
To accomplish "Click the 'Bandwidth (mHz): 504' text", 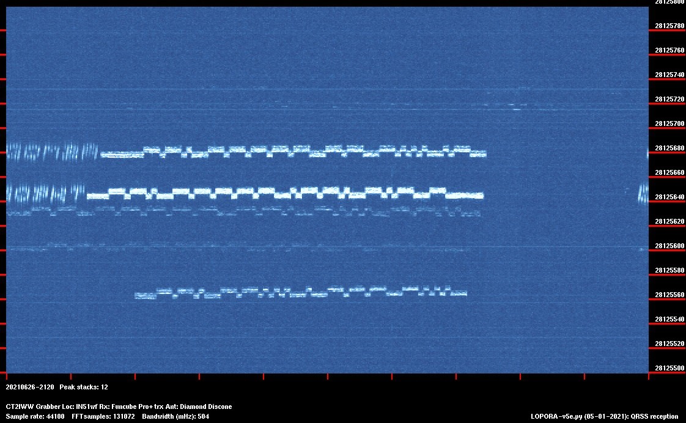I will click(175, 416).
